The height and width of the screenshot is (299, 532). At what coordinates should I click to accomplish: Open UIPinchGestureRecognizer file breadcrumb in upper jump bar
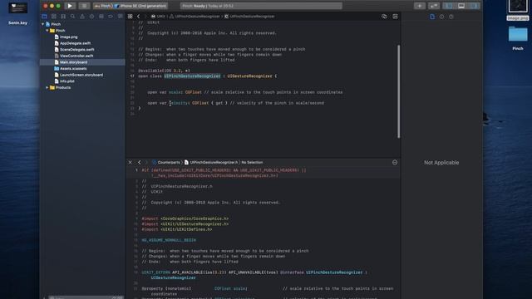(195, 17)
